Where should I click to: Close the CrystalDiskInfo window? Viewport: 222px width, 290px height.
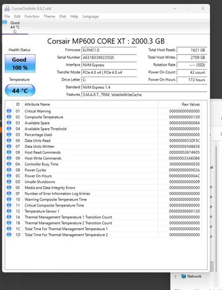pos(203,8)
